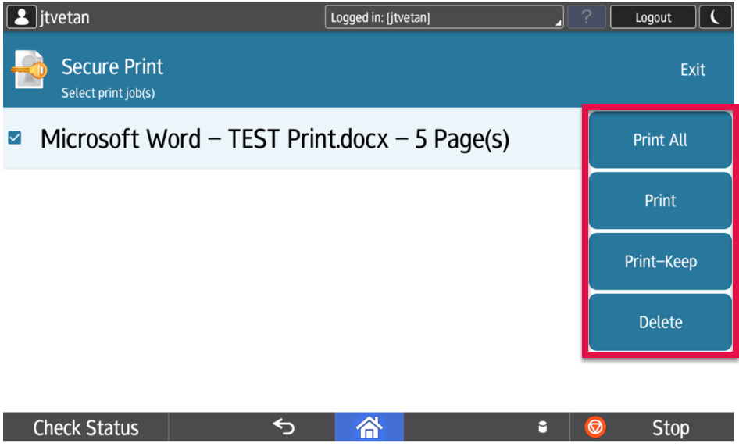Choose the Print-Keep button

pos(660,262)
